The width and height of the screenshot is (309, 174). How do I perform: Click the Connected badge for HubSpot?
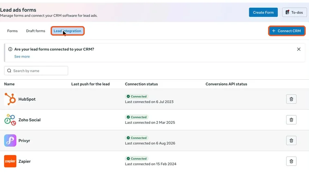click(x=137, y=96)
